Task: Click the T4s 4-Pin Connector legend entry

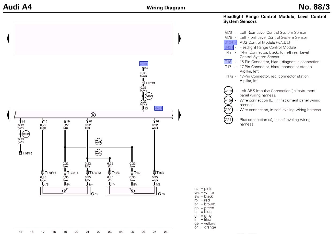Action: 267,55
